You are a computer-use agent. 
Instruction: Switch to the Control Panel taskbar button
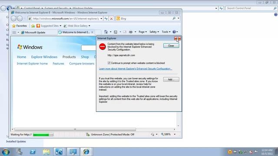pos(73,152)
